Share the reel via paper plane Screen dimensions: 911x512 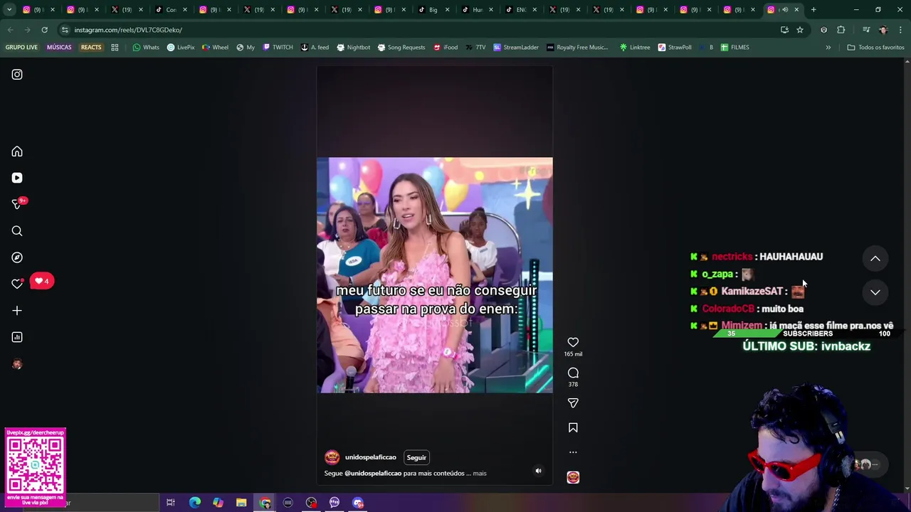tap(573, 403)
